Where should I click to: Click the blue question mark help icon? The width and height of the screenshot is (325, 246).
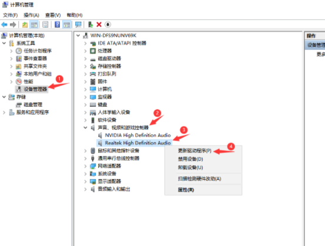pyautogui.click(x=58, y=25)
